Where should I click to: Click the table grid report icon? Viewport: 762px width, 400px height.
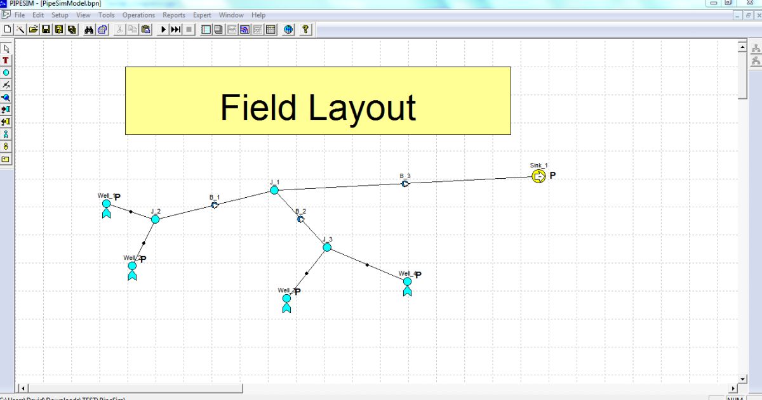271,29
